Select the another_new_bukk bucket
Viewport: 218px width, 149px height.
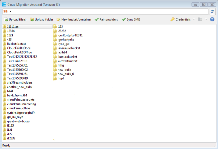pos(19,87)
